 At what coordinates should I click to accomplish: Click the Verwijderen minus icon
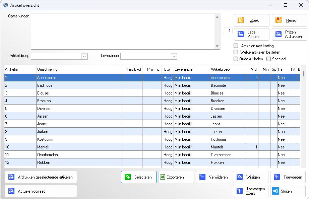tap(202, 177)
